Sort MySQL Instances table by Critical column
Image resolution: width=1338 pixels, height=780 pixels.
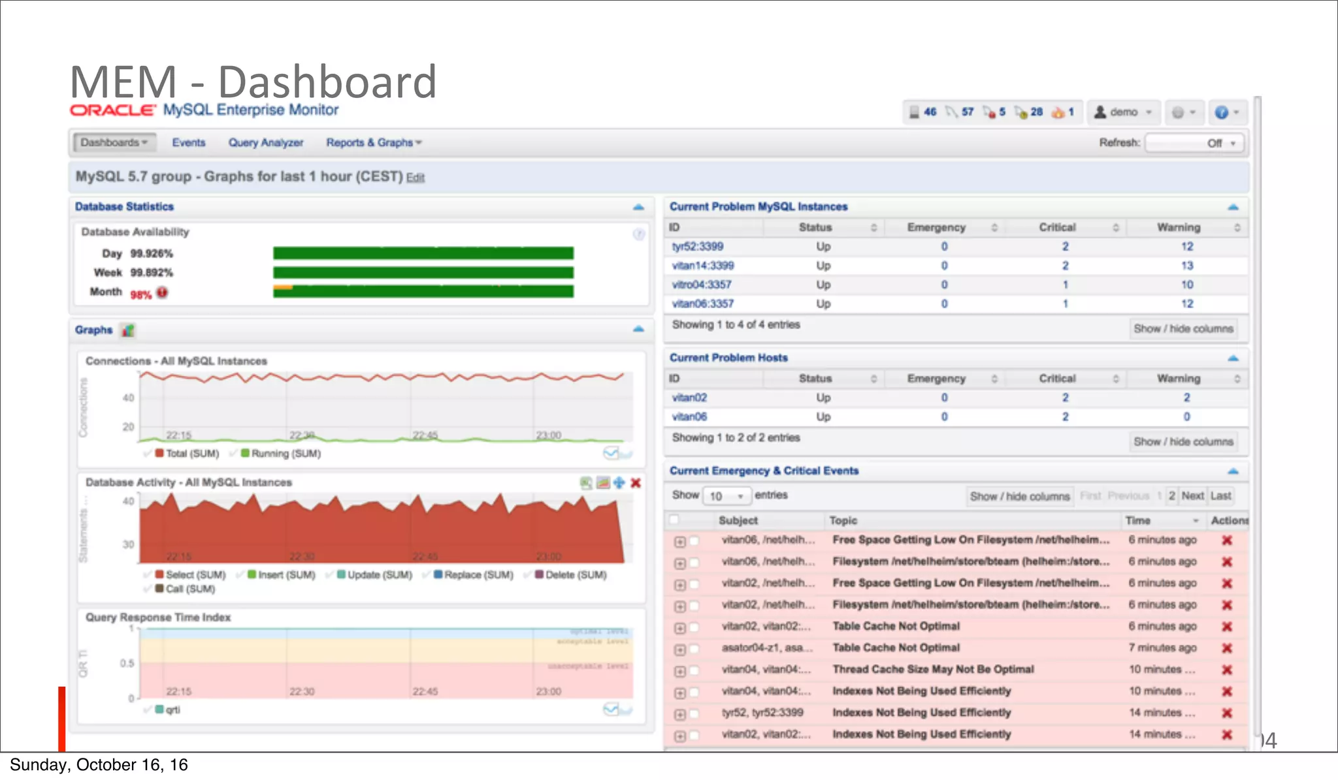(1066, 227)
